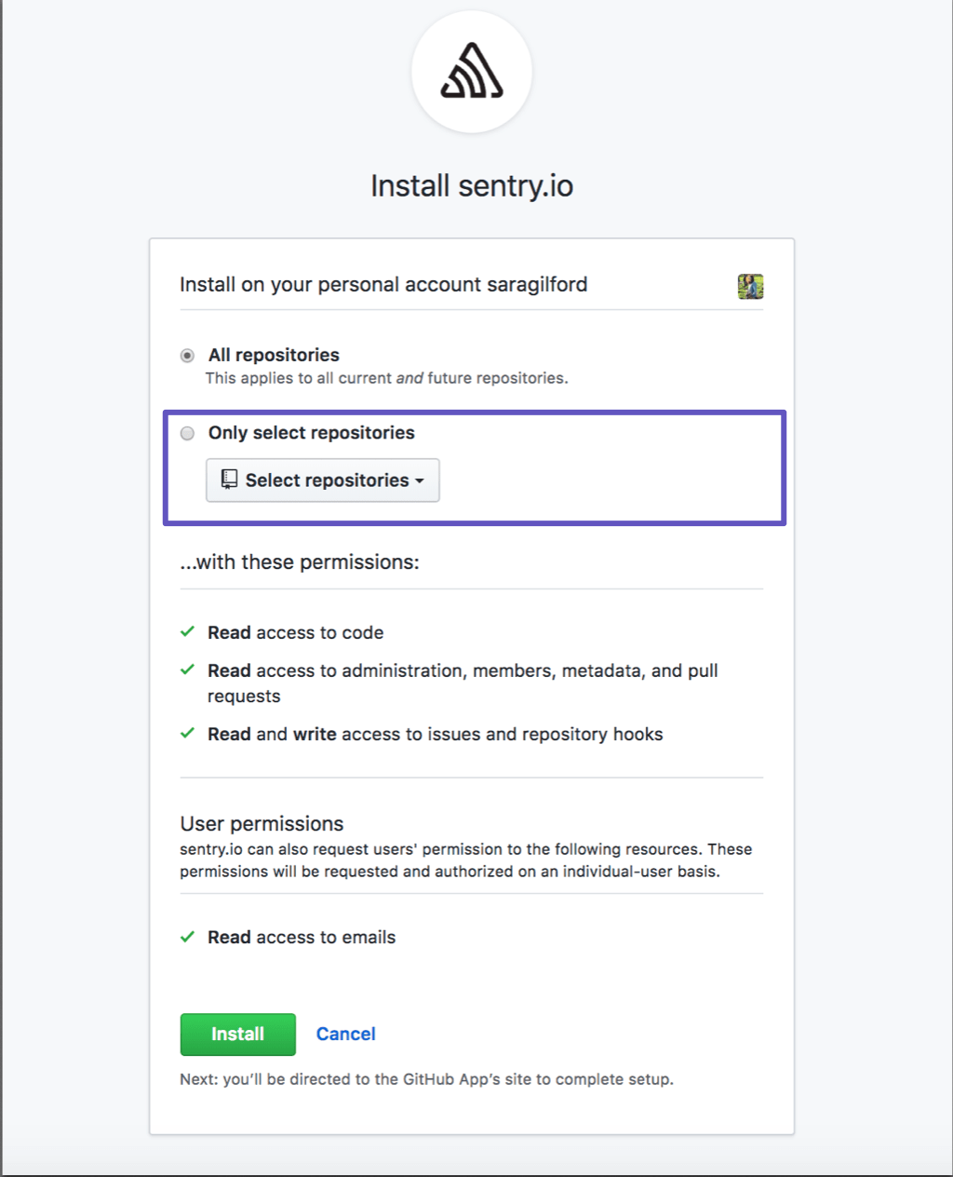Click the caret arrow beside Select repositories

pos(420,481)
